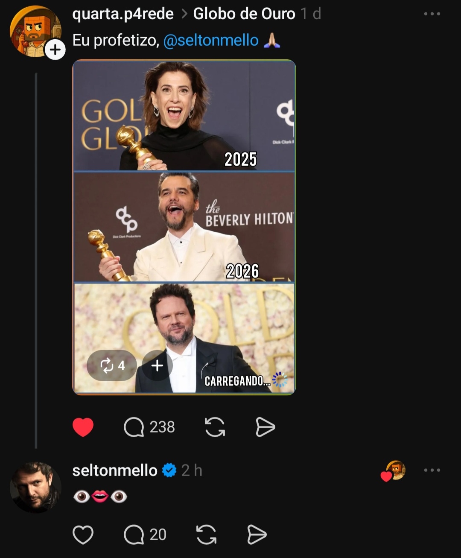
Task: Like seltonmello's reply with the heart
Action: coord(83,535)
